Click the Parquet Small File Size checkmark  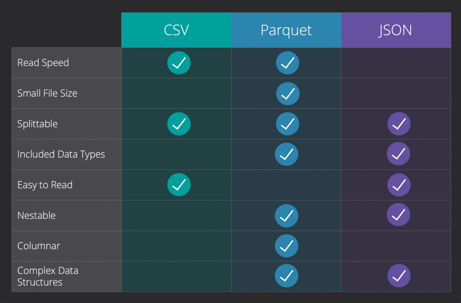click(288, 94)
